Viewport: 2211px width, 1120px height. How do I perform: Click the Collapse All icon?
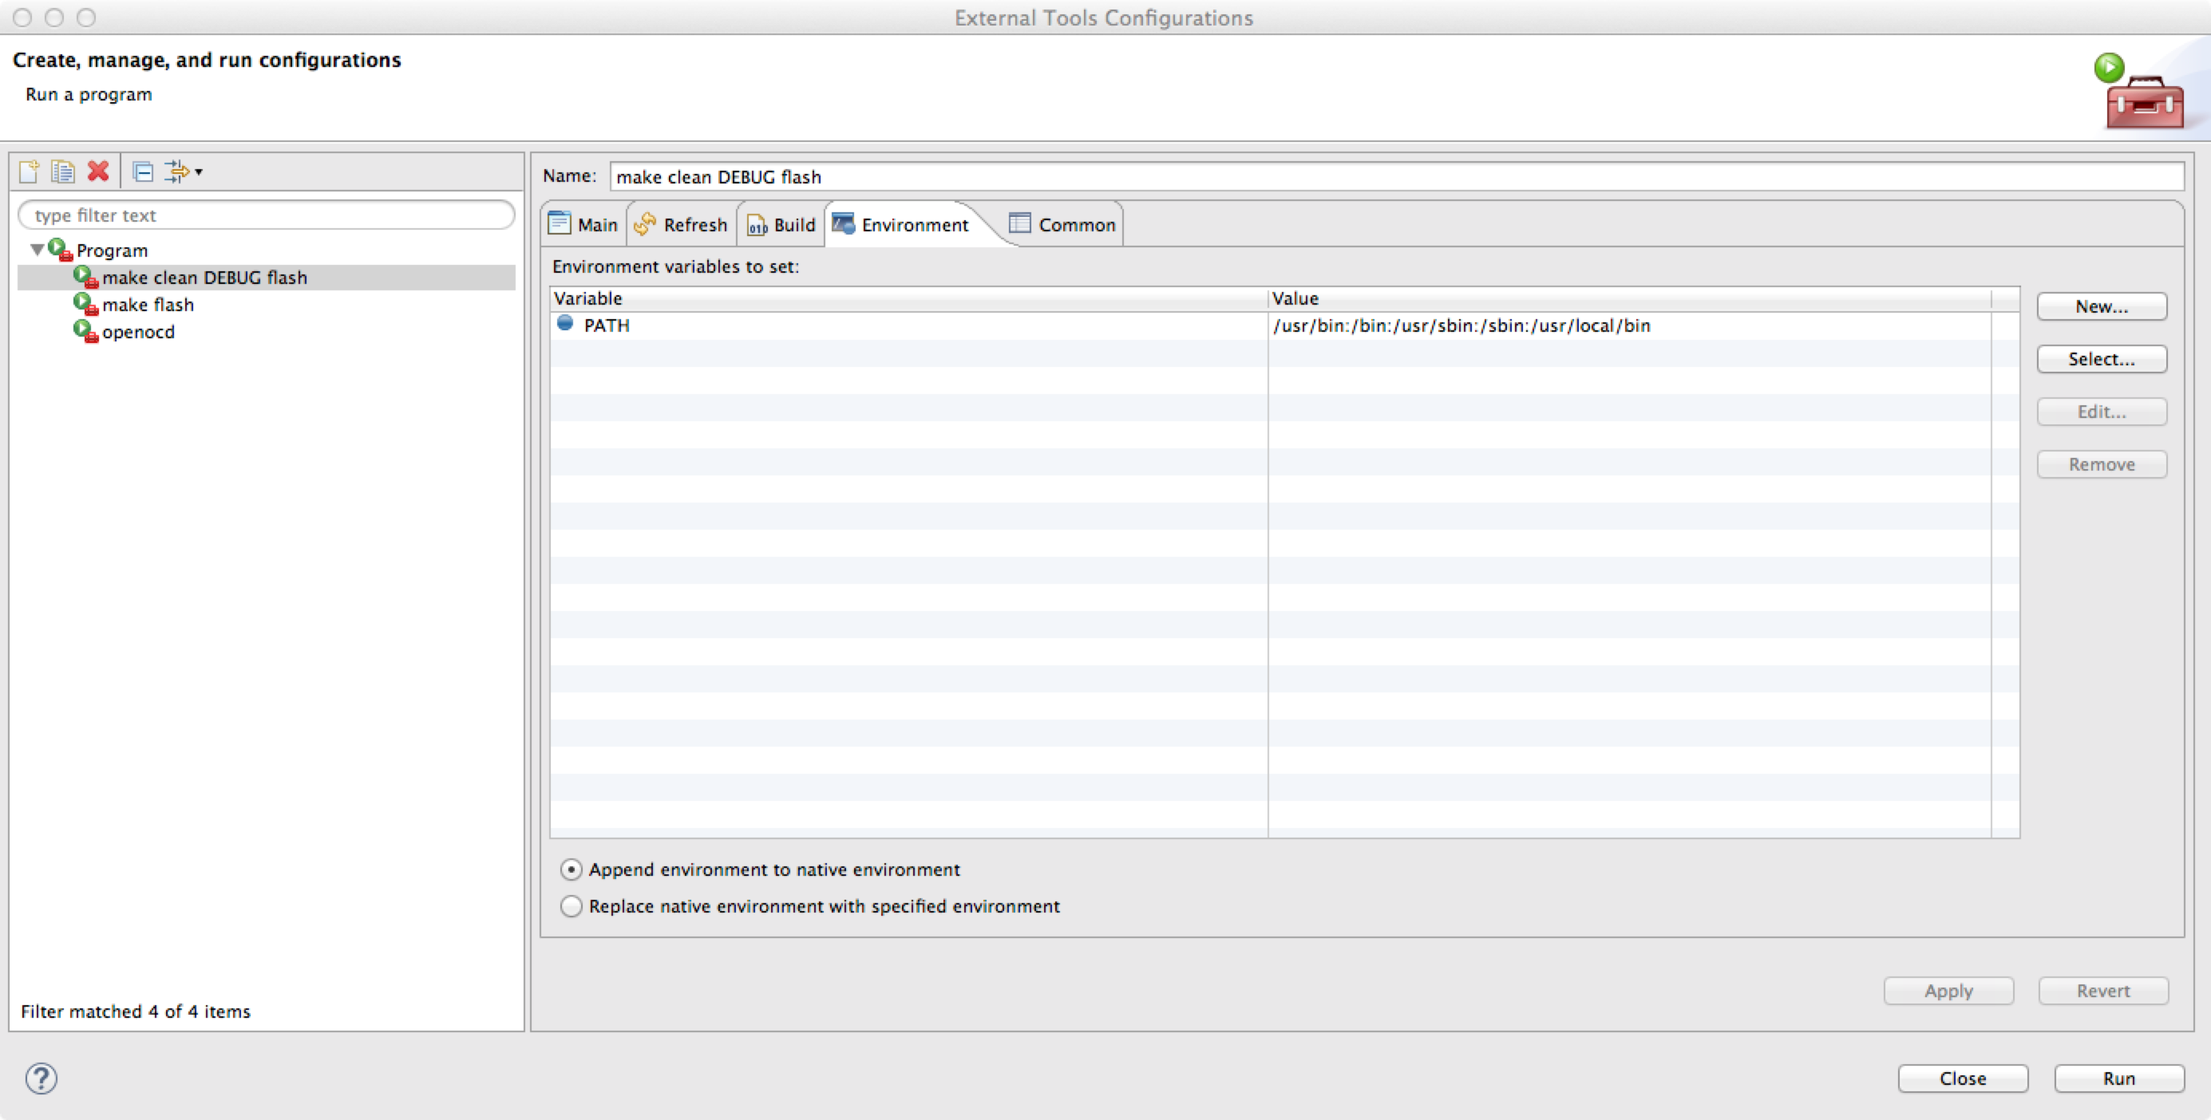point(144,172)
